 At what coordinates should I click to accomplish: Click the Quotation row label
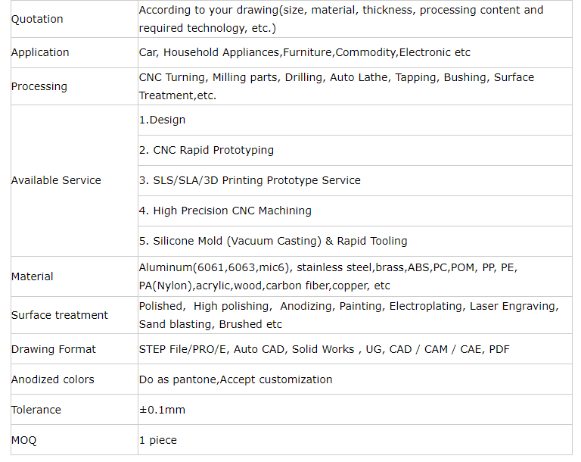(x=37, y=19)
